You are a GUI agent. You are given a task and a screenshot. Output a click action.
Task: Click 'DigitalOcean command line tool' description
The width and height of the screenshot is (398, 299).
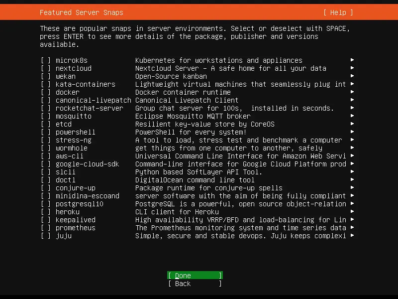195,180
